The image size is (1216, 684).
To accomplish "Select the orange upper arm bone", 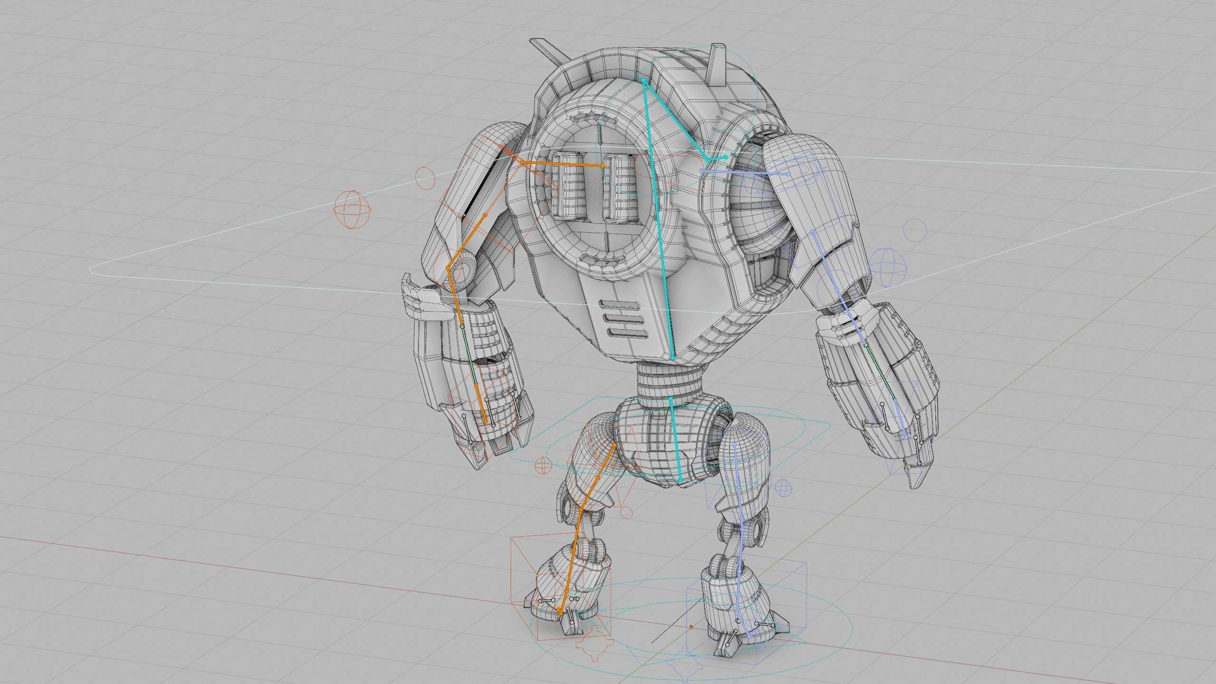I will pos(466,242).
